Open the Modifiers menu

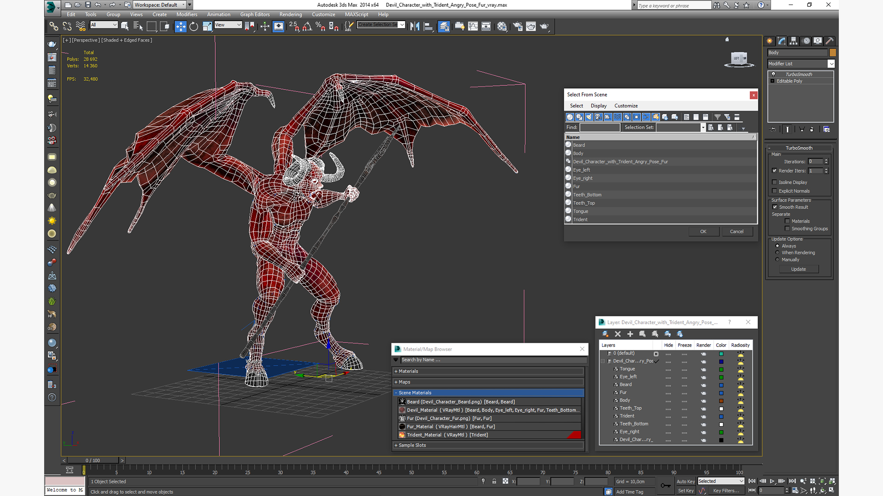(x=187, y=15)
